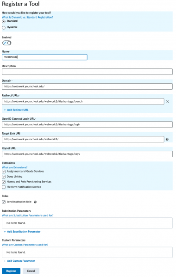
Task: Cancel the tool registration
Action: click(x=31, y=271)
